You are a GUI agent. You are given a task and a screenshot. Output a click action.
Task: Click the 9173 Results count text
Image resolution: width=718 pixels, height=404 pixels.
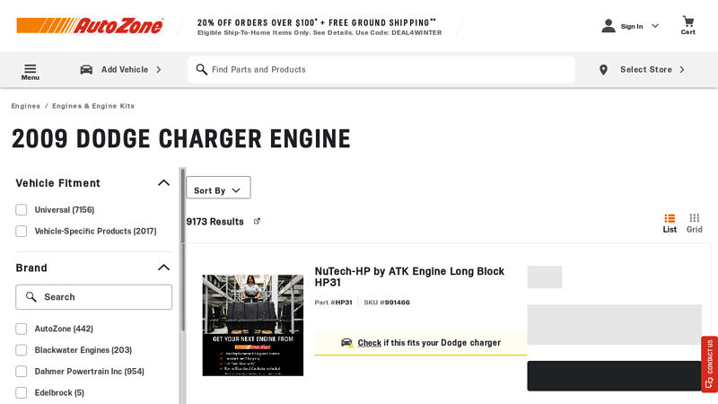click(x=215, y=222)
